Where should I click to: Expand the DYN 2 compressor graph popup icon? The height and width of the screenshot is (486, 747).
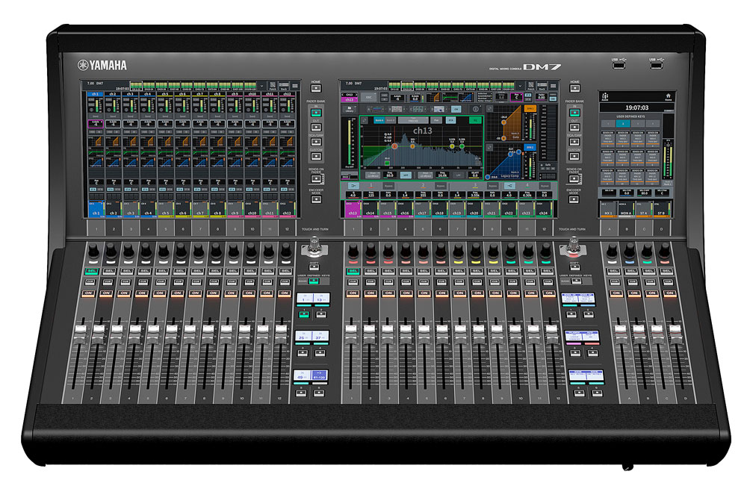pyautogui.click(x=490, y=148)
